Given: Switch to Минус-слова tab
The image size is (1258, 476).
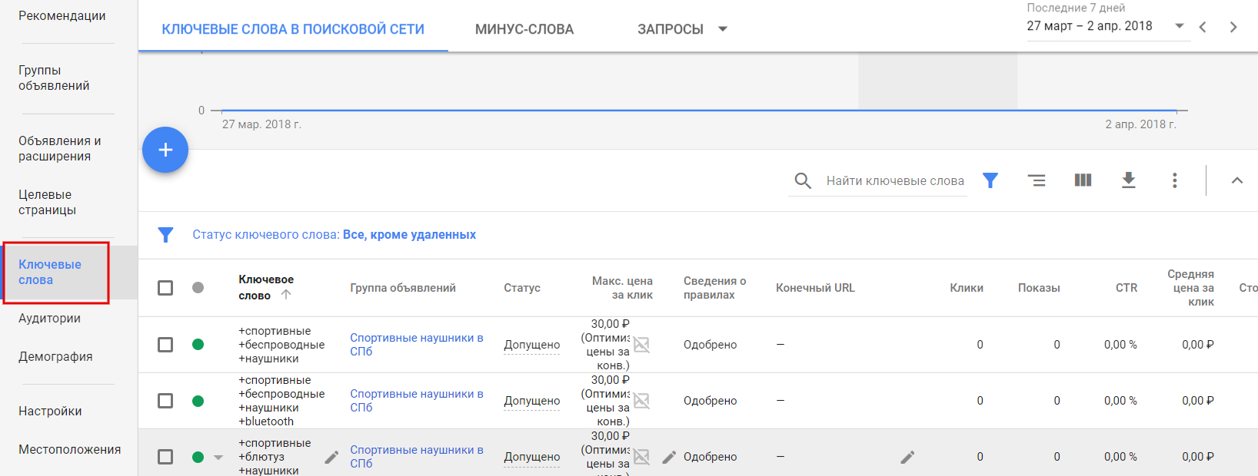Looking at the screenshot, I should pyautogui.click(x=524, y=29).
